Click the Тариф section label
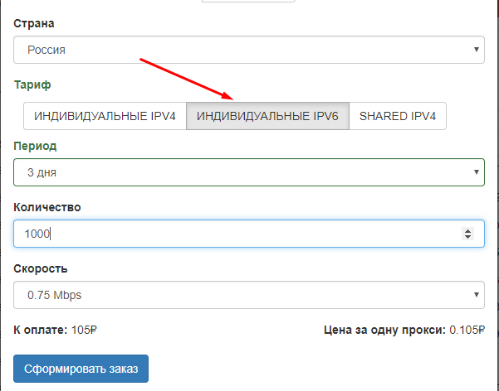 (x=32, y=85)
